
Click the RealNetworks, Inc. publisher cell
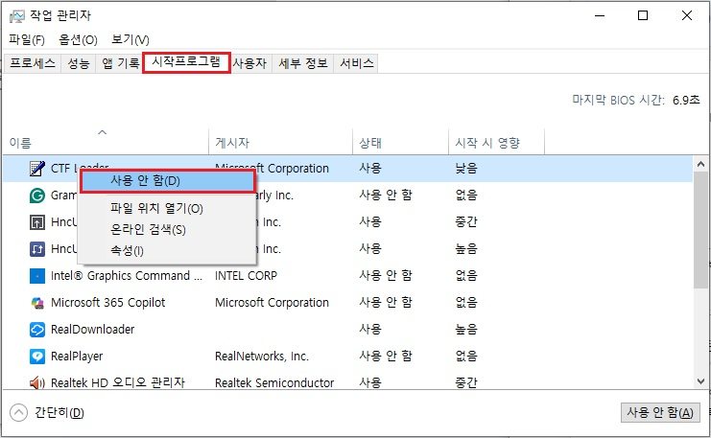[262, 357]
